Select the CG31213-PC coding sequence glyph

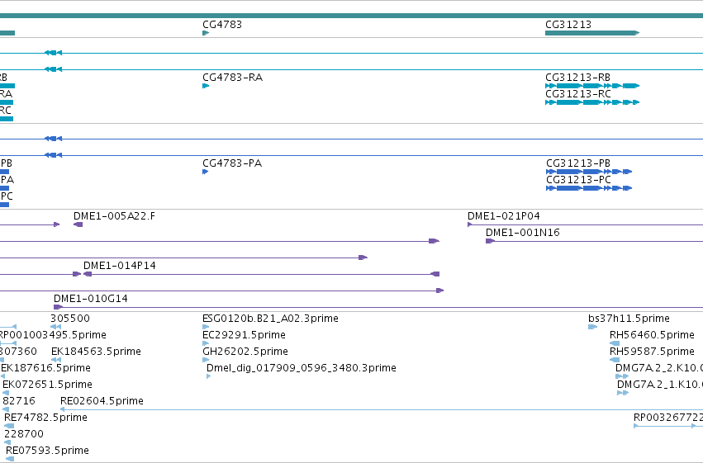point(589,188)
